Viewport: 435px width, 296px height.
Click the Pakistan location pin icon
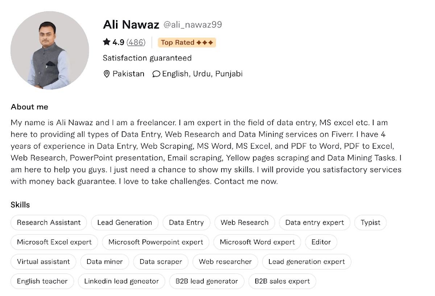click(107, 74)
